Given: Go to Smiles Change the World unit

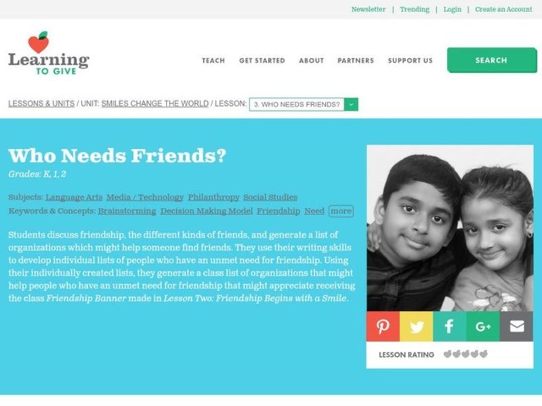Looking at the screenshot, I should click(x=155, y=104).
